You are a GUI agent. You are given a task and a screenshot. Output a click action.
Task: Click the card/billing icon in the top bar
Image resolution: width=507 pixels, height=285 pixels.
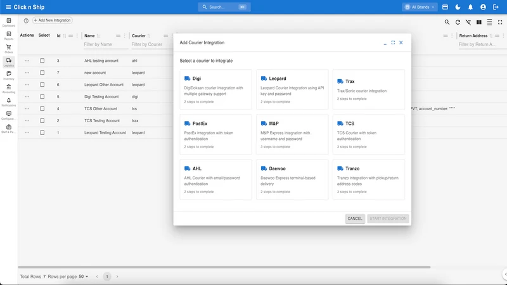(446, 7)
